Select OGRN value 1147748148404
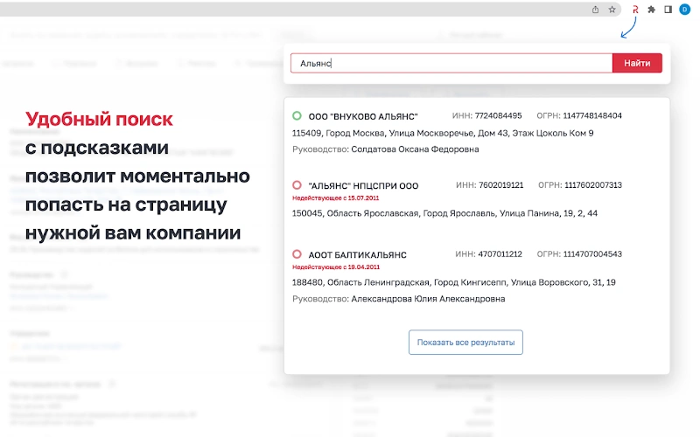 tap(592, 116)
